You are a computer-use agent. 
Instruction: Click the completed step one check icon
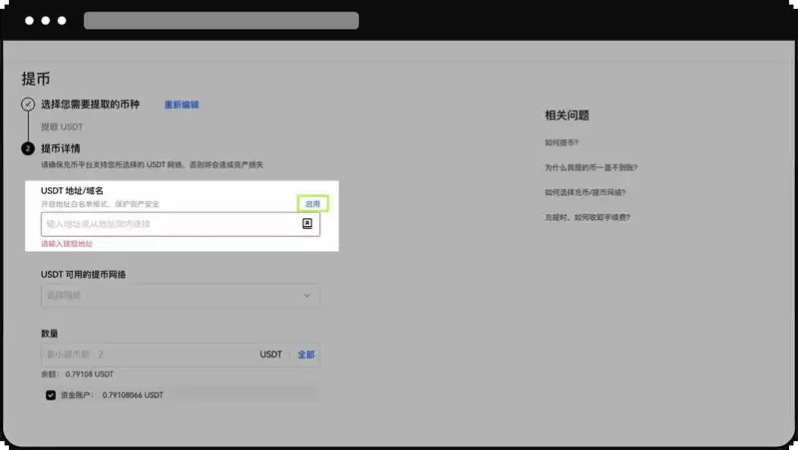click(28, 105)
